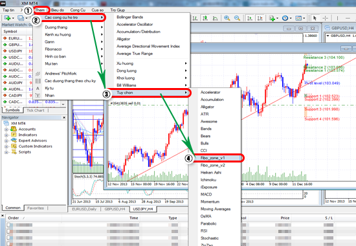Click the zoom in magnifier icon
The width and height of the screenshot is (356, 246).
pos(227,18)
